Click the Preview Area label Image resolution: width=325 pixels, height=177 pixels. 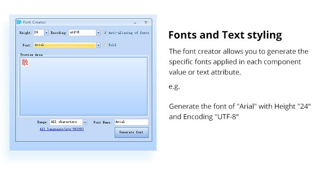click(x=32, y=55)
